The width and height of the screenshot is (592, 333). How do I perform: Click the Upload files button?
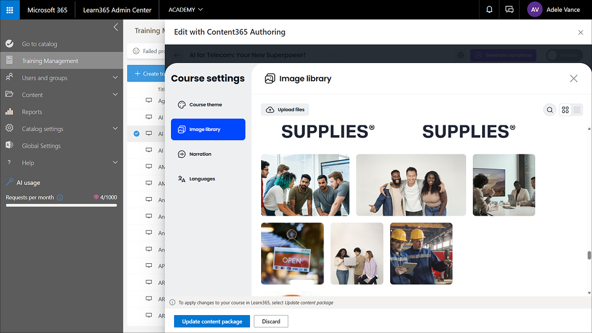tap(285, 110)
